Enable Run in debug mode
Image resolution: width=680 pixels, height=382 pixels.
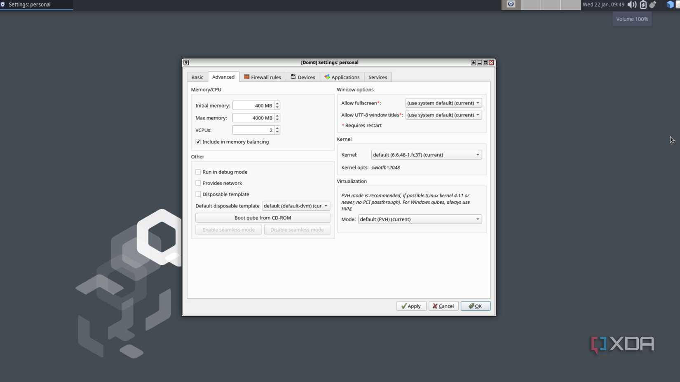pyautogui.click(x=198, y=172)
